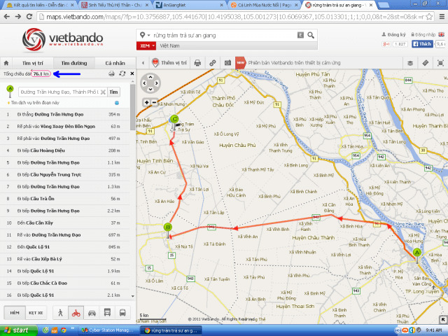Open the map layers icon
The width and height of the screenshot is (448, 336).
(410, 63)
